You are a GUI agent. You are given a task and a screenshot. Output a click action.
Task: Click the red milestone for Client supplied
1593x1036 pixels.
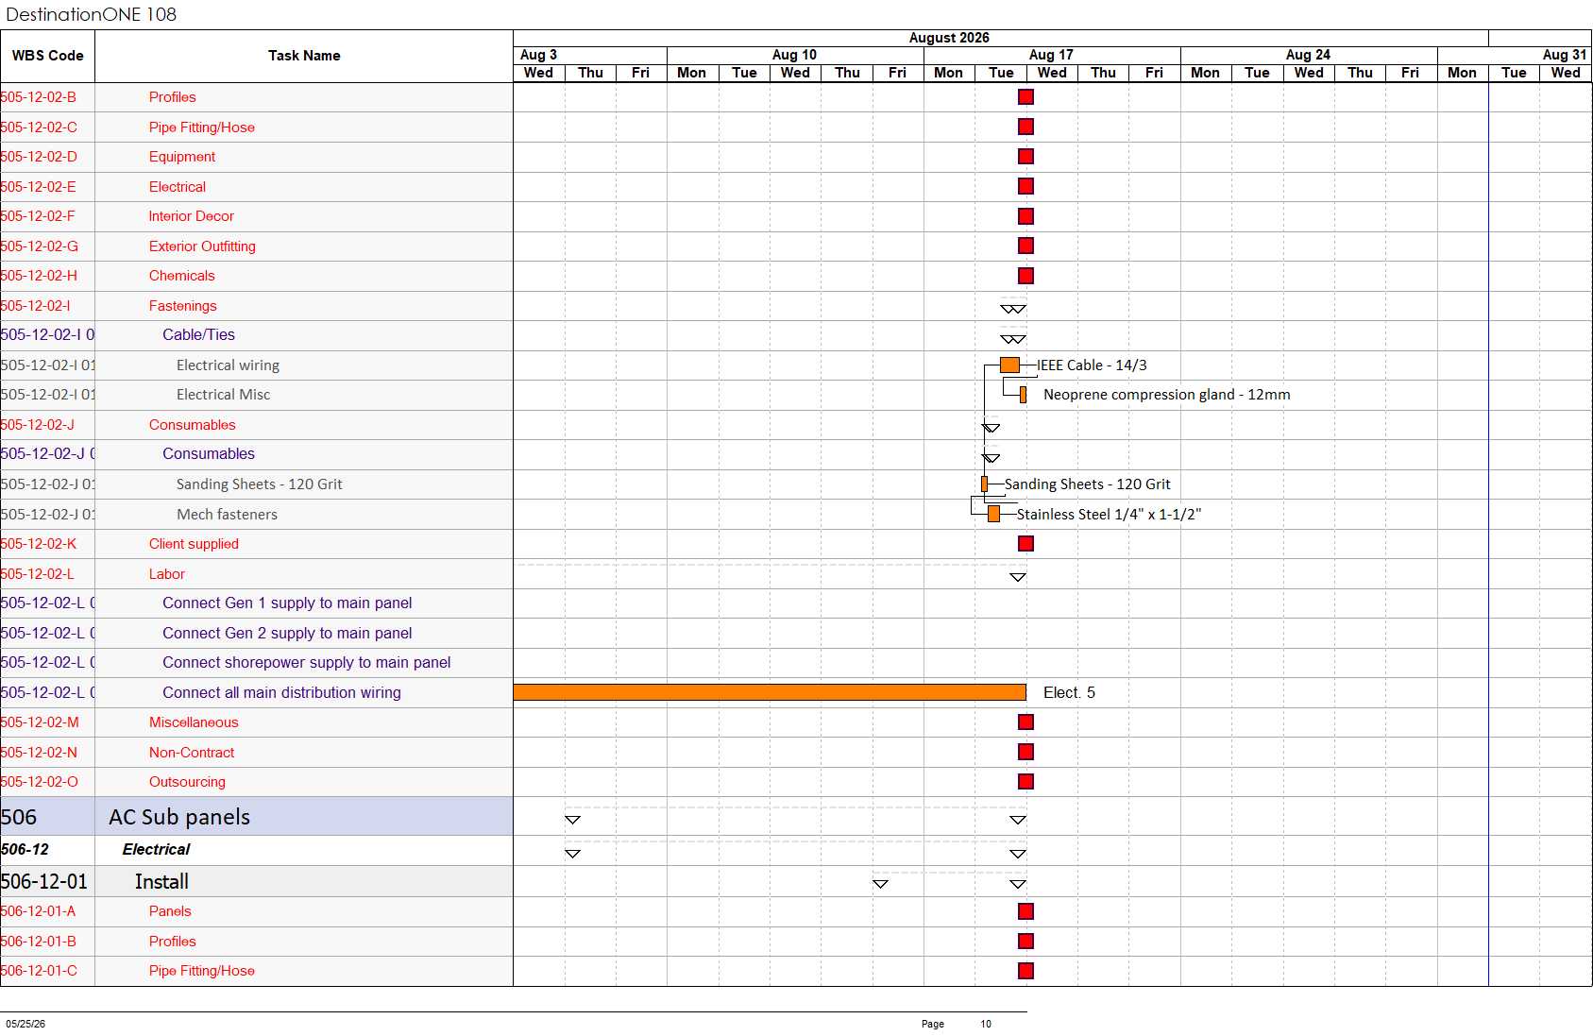tap(1025, 544)
